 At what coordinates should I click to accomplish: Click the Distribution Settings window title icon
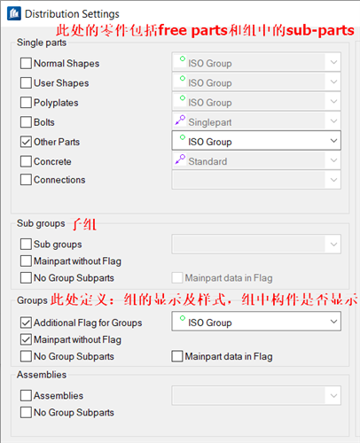14,13
